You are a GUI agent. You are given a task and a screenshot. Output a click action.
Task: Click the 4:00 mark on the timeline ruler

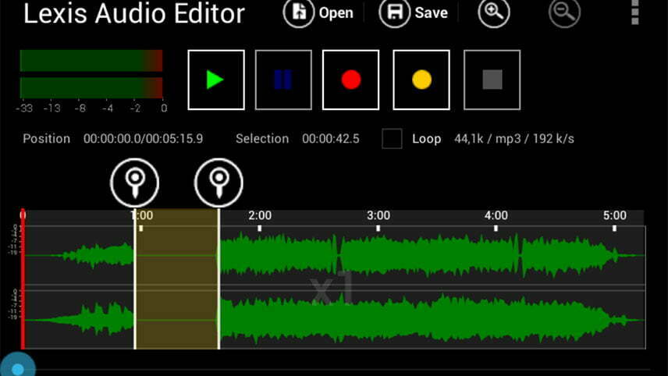click(496, 215)
